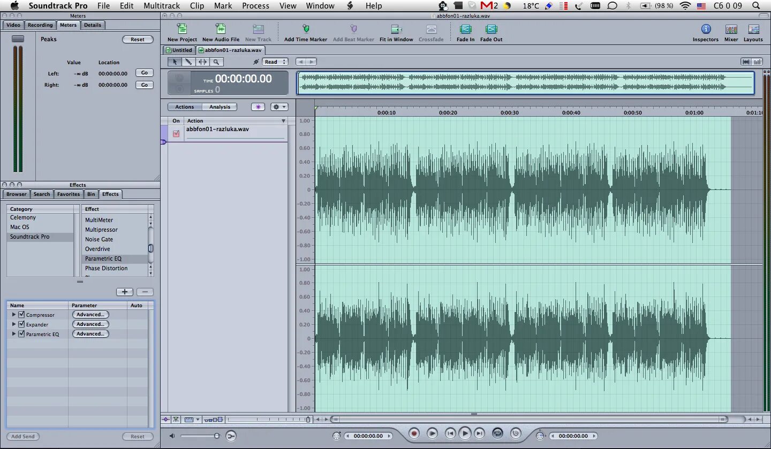Select the Sample Edit pencil tool

pos(188,62)
